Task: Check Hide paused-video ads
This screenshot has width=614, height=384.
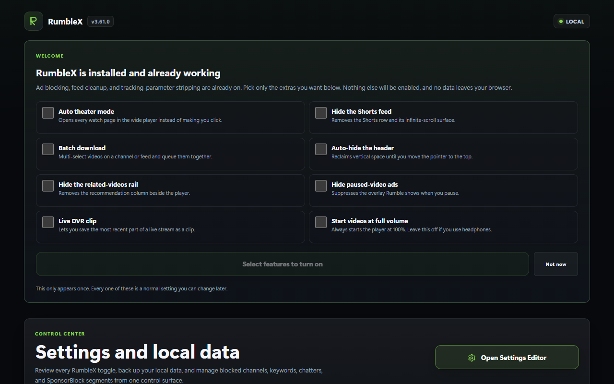Action: coord(321,186)
